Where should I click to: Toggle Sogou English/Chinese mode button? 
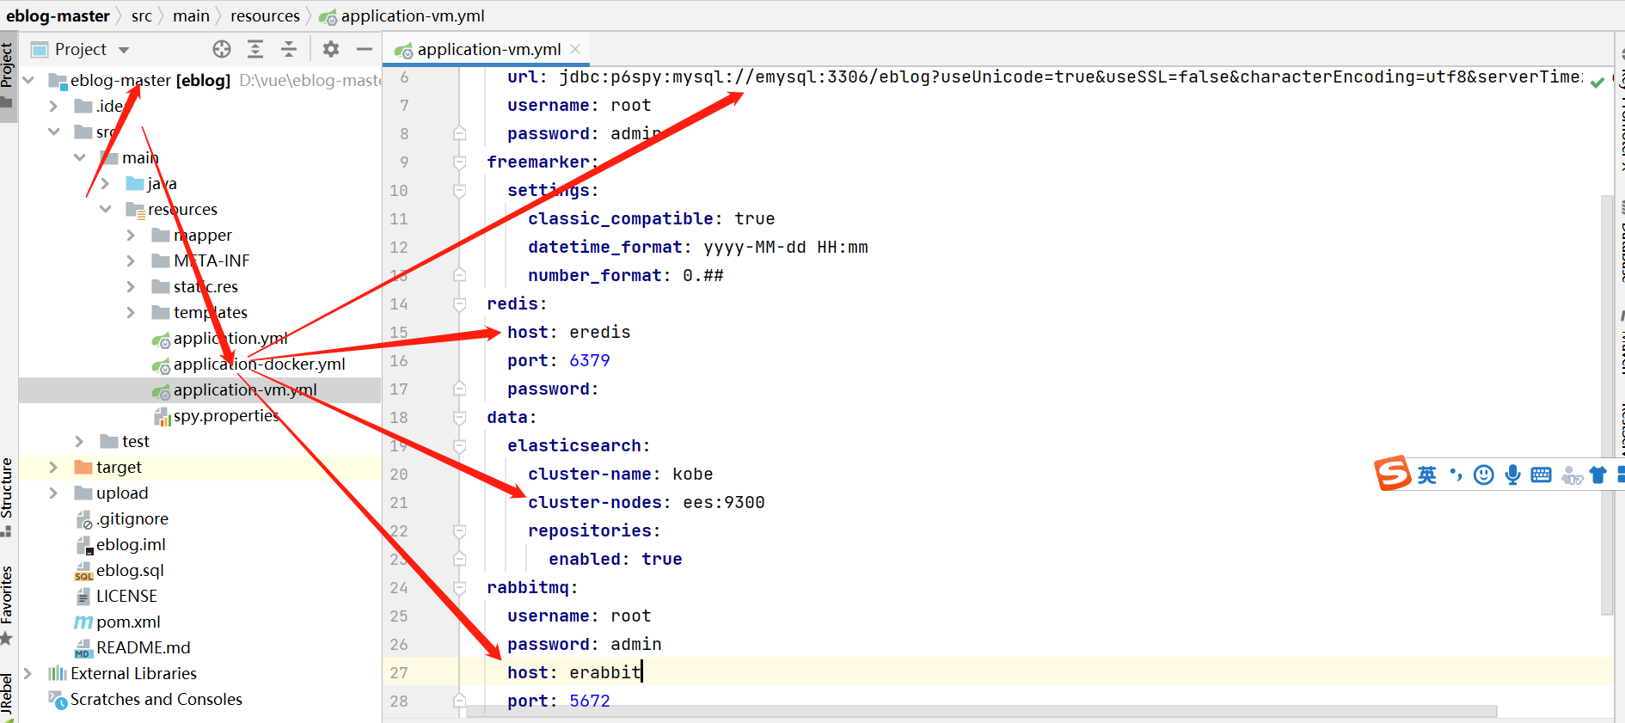point(1427,475)
